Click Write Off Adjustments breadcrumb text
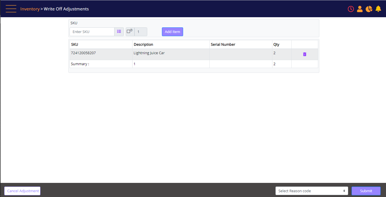 coord(66,9)
